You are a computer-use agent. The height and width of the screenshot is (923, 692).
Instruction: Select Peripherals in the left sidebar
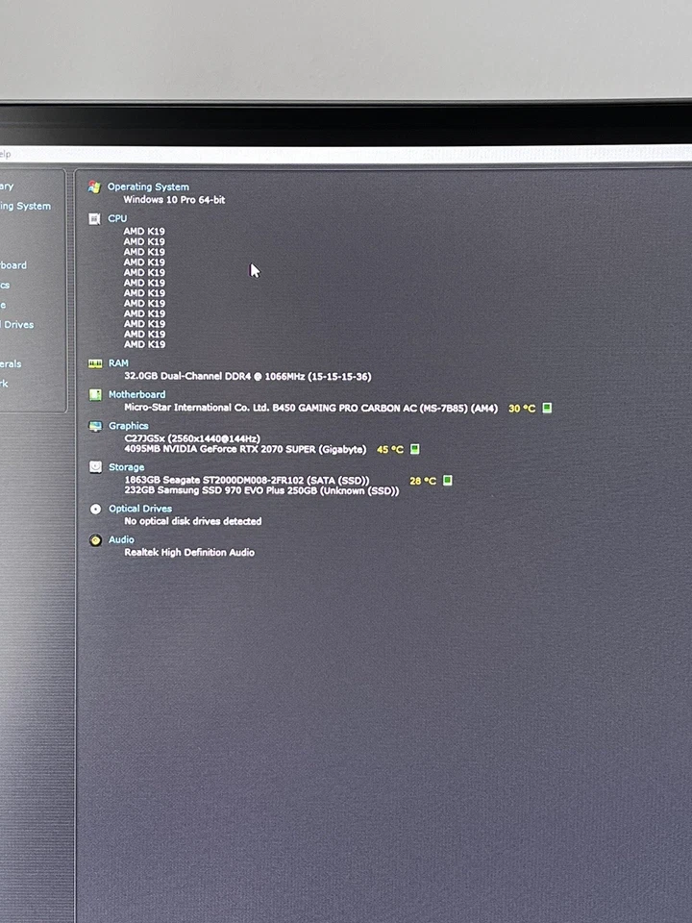(11, 363)
